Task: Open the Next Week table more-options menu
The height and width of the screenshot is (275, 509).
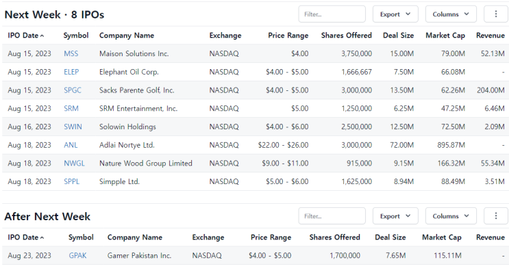Action: pyautogui.click(x=496, y=14)
